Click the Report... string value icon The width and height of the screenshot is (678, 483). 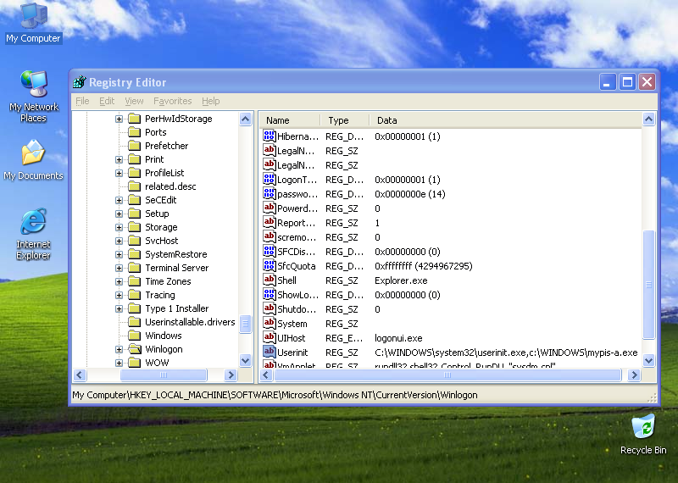tap(269, 222)
